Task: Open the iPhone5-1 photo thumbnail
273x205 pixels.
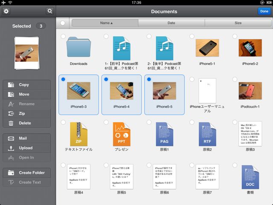Action: point(207,48)
